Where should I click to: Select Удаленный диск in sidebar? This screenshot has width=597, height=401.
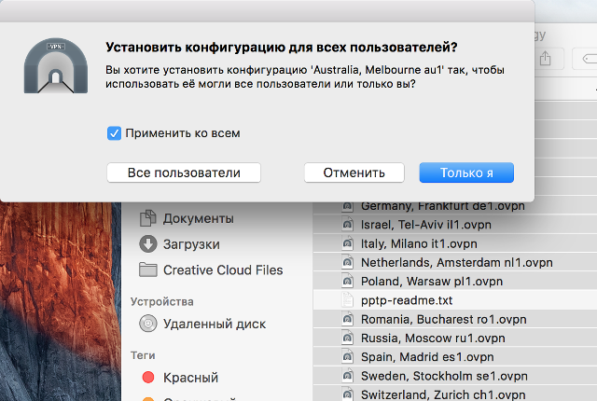click(x=215, y=324)
